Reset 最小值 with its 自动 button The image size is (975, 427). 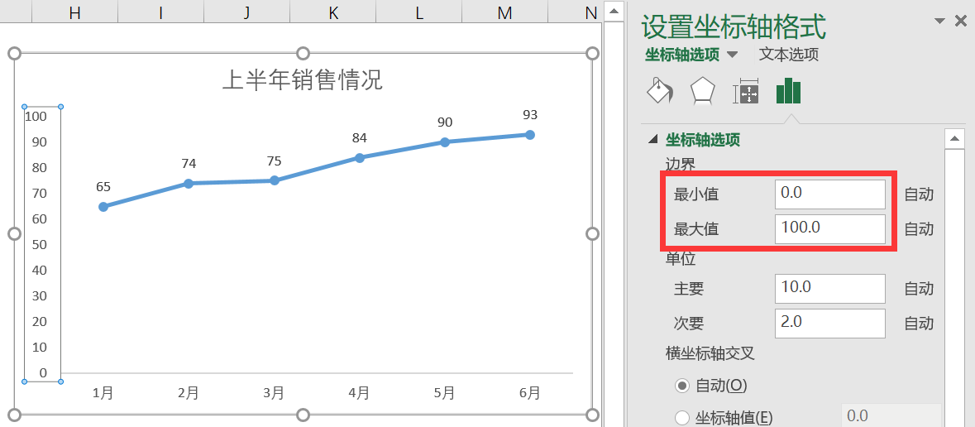(x=919, y=194)
